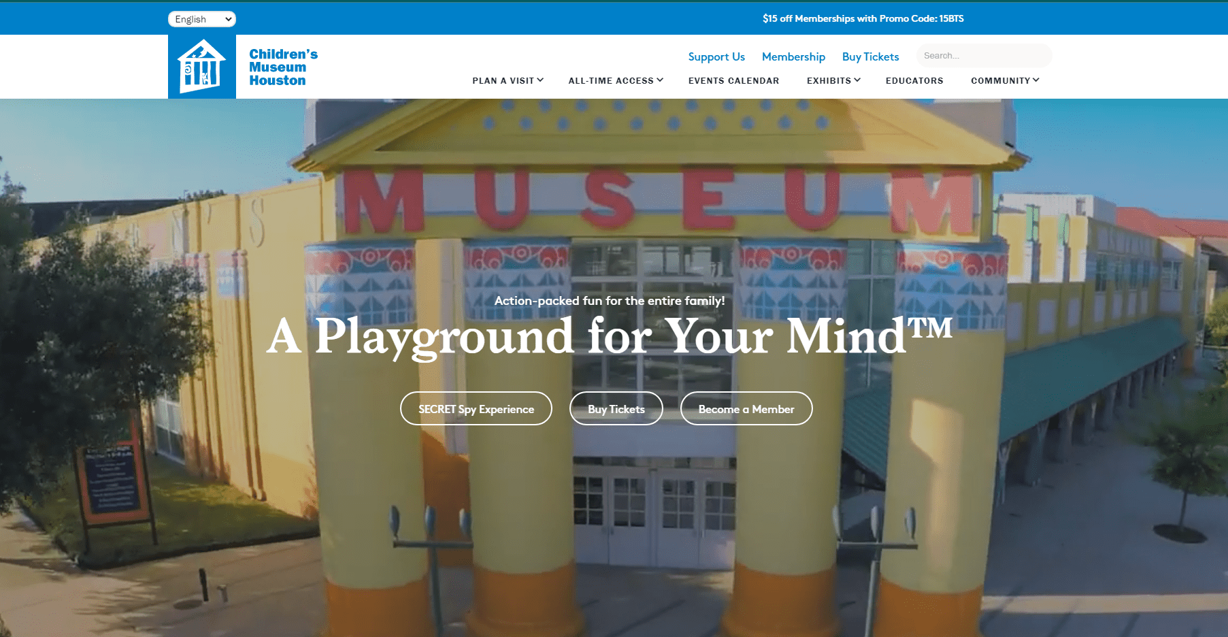Focus the Search input field

click(x=984, y=56)
